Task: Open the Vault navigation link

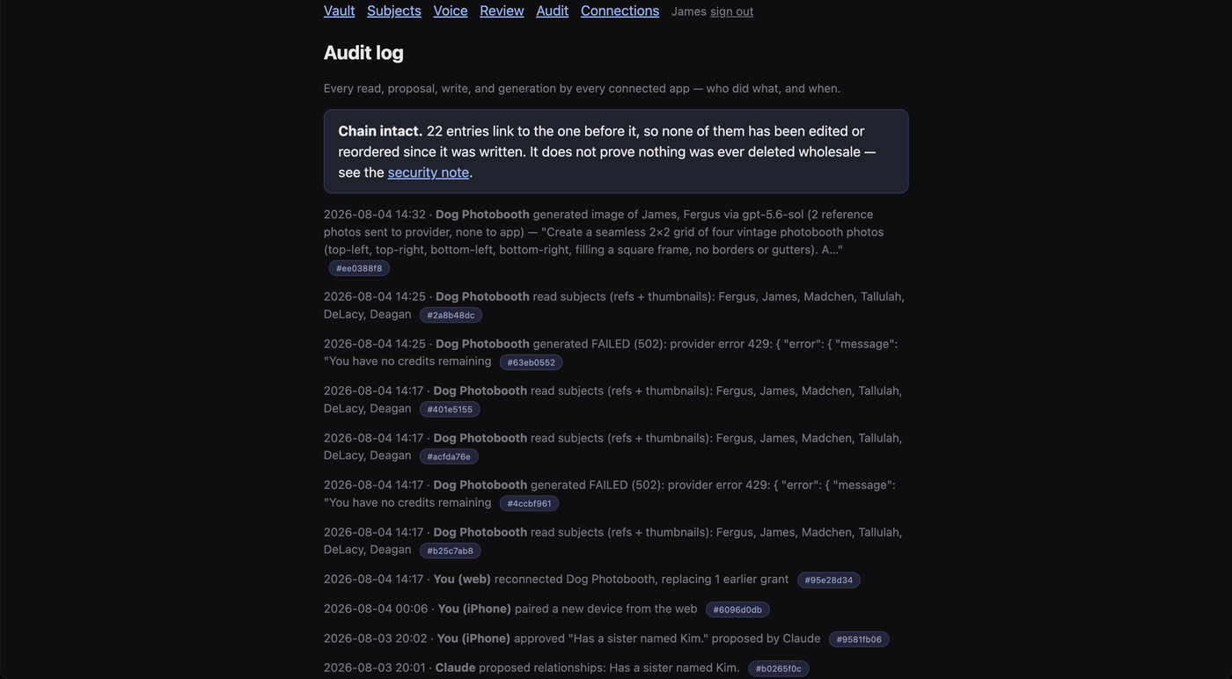Action: coord(339,11)
